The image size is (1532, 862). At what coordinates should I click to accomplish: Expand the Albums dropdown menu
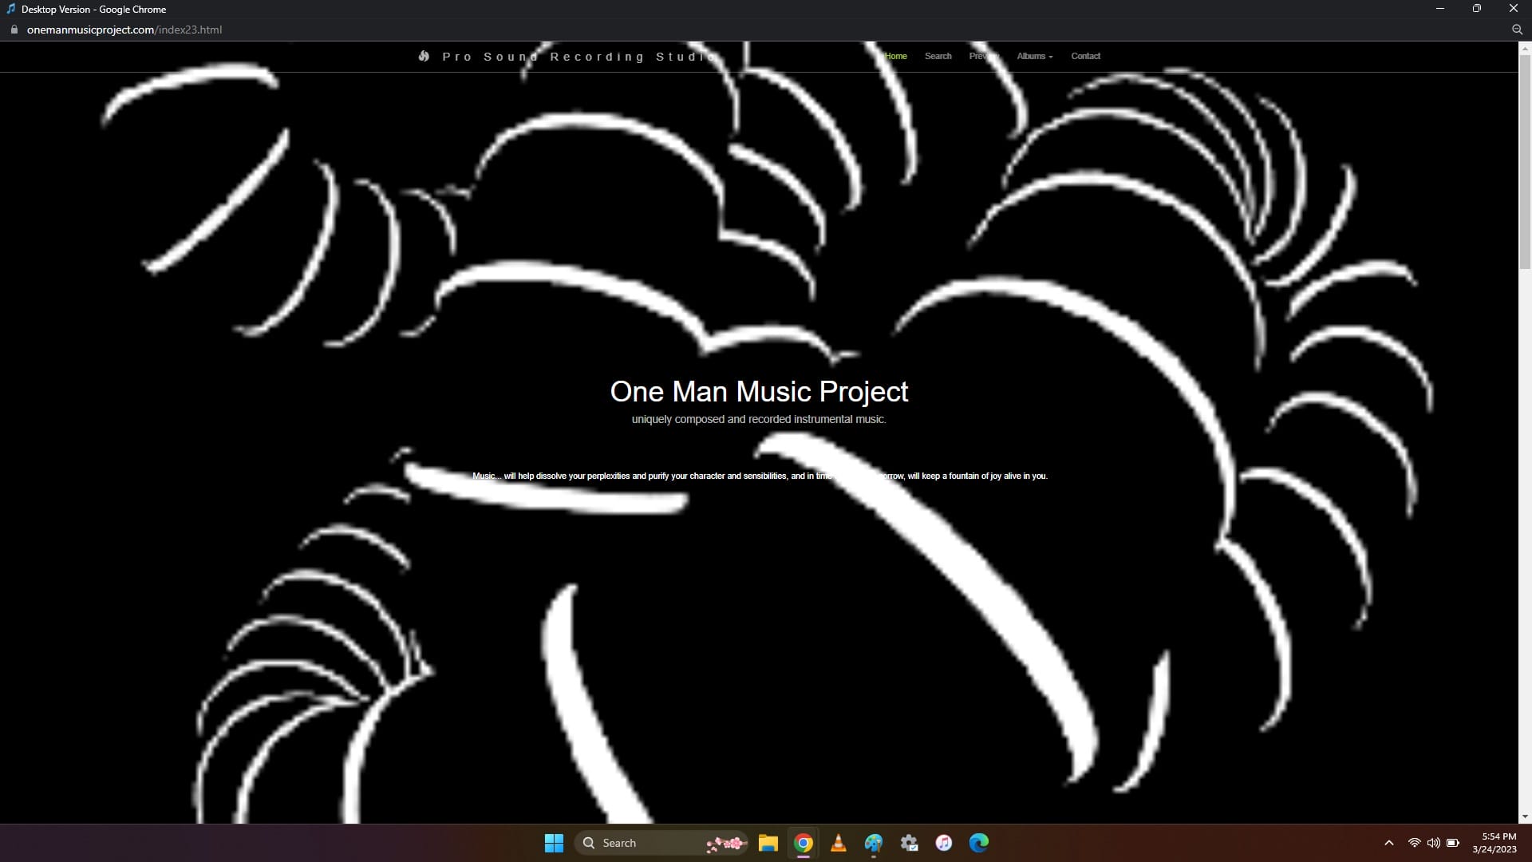[1034, 56]
